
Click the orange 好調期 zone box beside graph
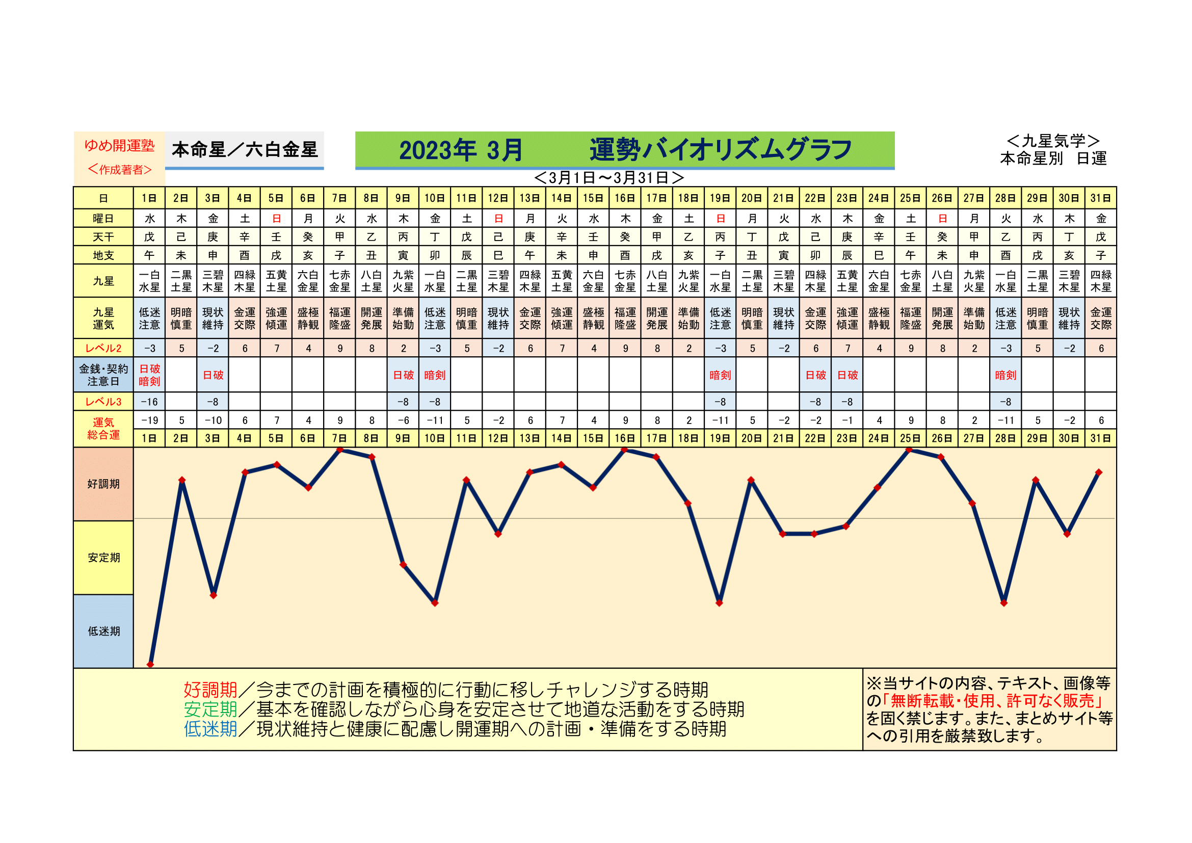[x=103, y=484]
